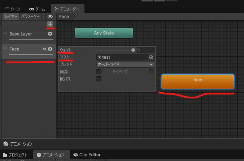The width and height of the screenshot is (244, 161).
Task: Click the アニメーション panel header icon
Action: (x=6, y=144)
